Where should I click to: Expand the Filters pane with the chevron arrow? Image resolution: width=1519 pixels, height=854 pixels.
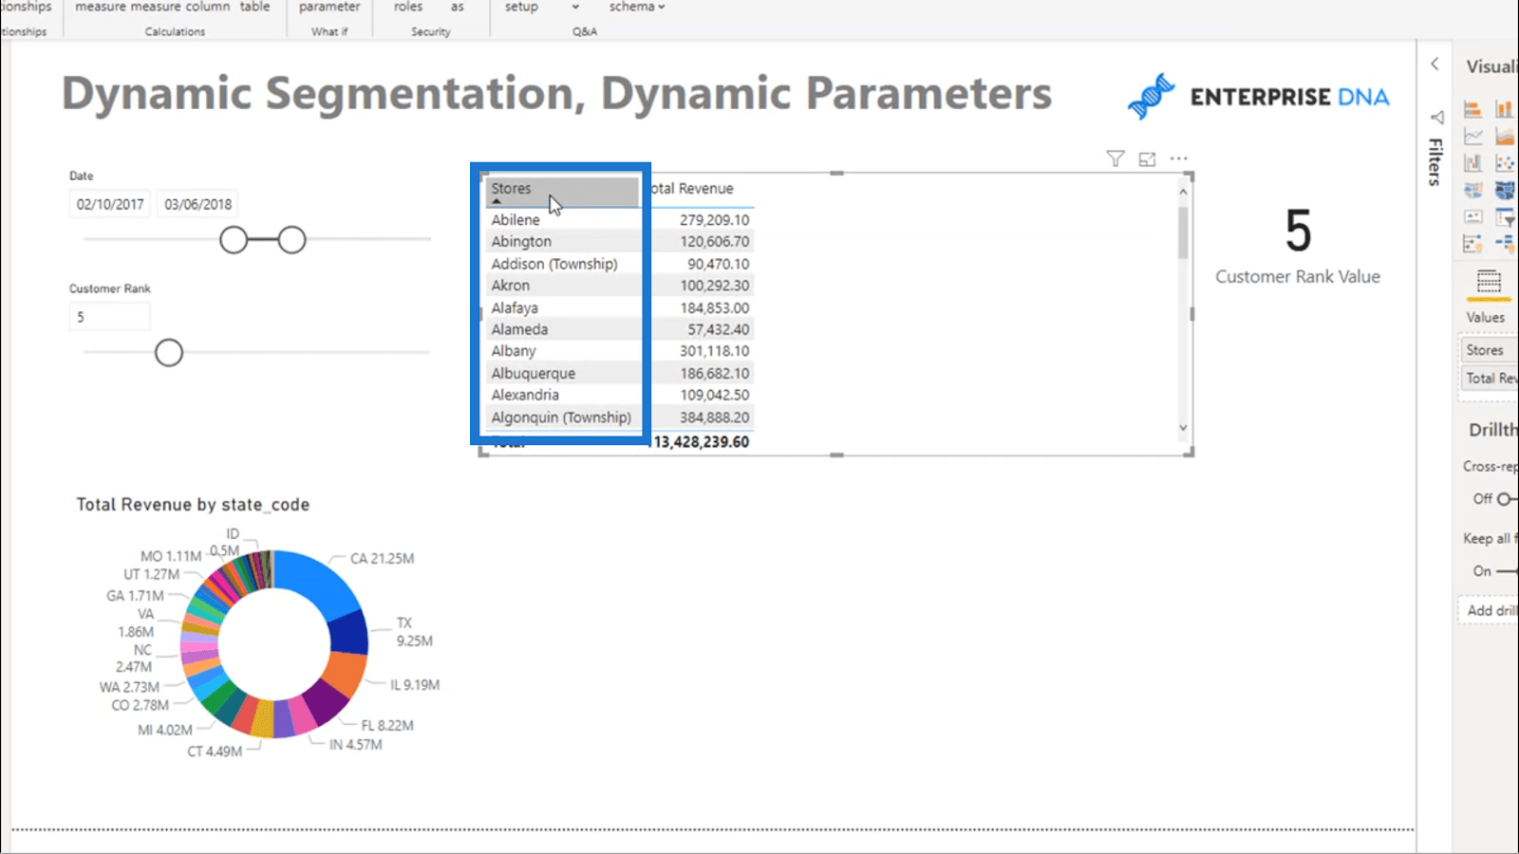tap(1435, 64)
